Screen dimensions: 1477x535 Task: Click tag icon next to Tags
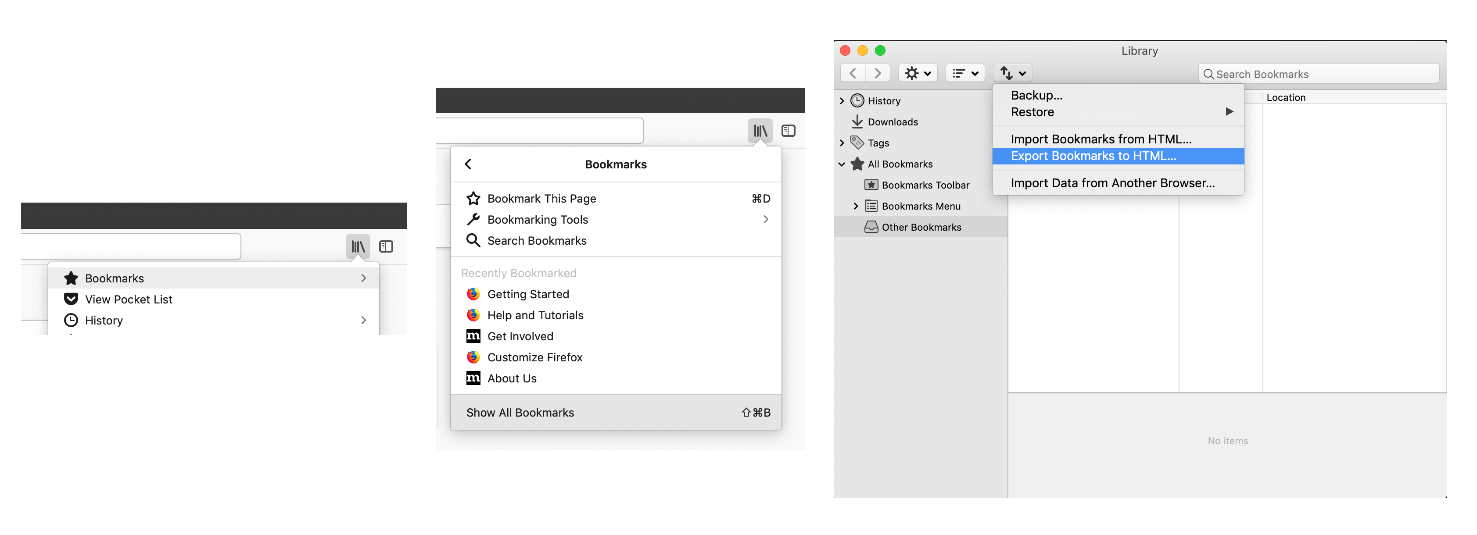[x=857, y=143]
